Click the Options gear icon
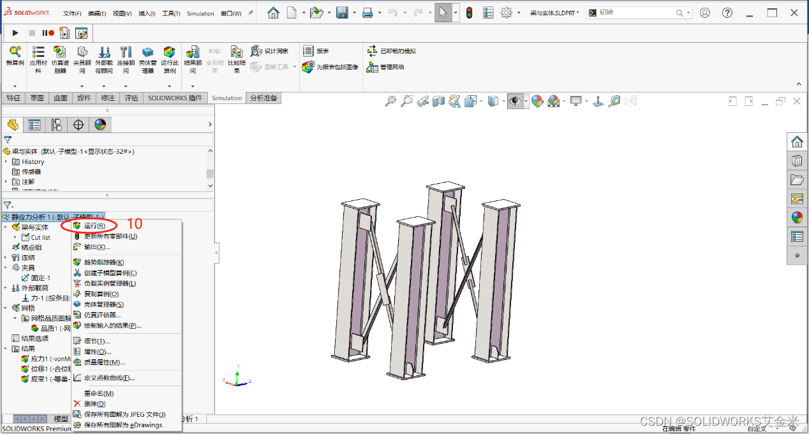This screenshot has width=809, height=434. click(507, 13)
